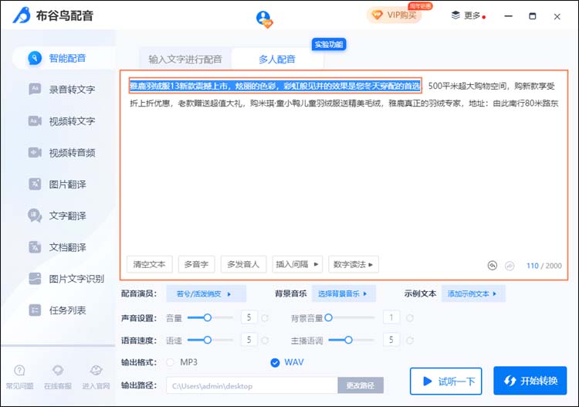This screenshot has width=579, height=407.
Task: Open 在线客服 support icon
Action: (x=58, y=371)
